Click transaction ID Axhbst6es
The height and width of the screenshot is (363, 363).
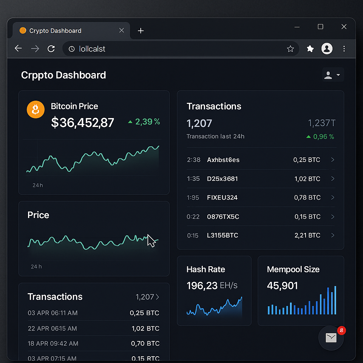[223, 160]
